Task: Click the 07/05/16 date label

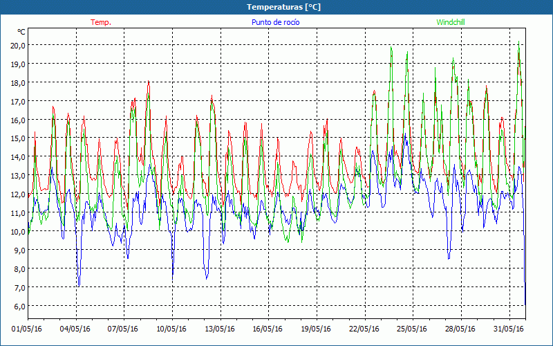Action: [123, 329]
